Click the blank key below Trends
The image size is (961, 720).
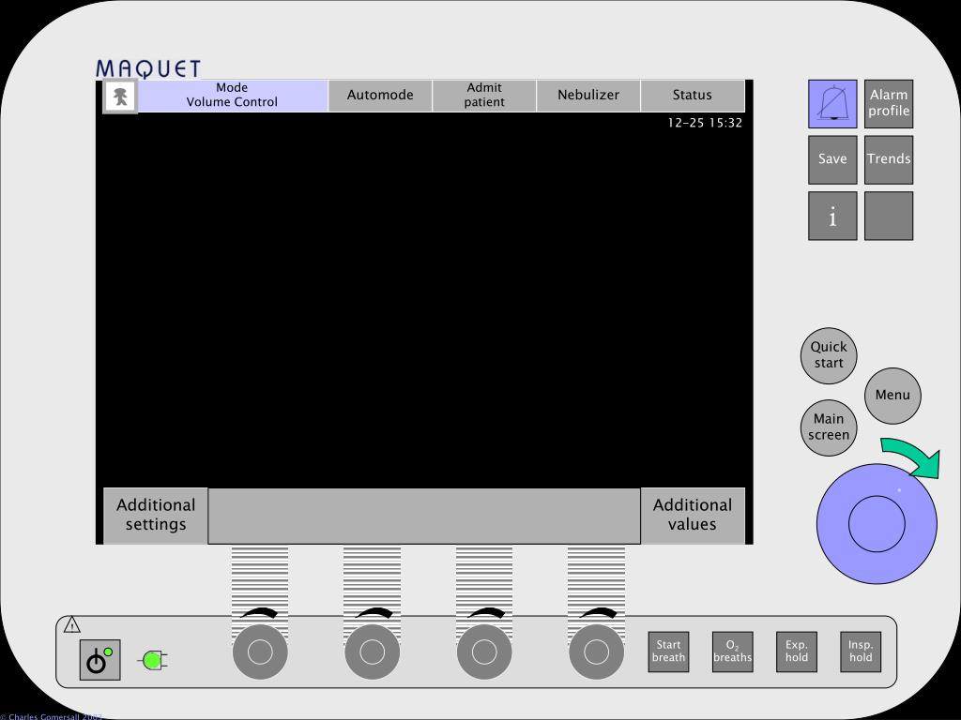889,216
